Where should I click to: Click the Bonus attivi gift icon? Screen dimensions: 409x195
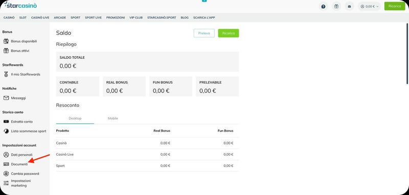(x=6, y=51)
